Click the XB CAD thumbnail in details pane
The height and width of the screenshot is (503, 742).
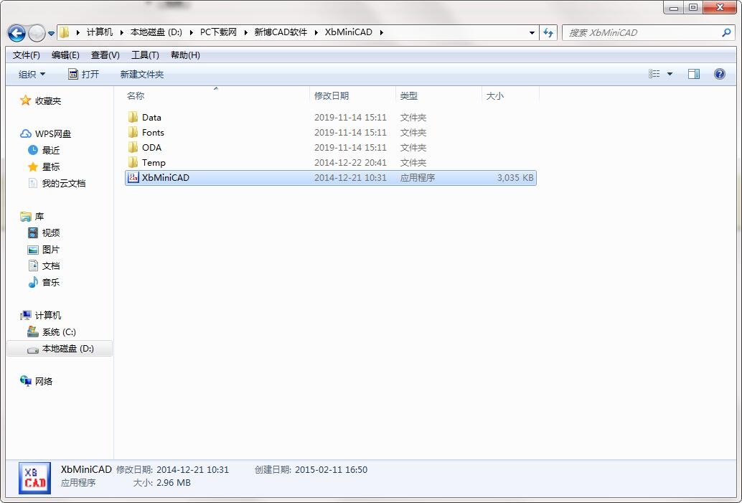[34, 478]
